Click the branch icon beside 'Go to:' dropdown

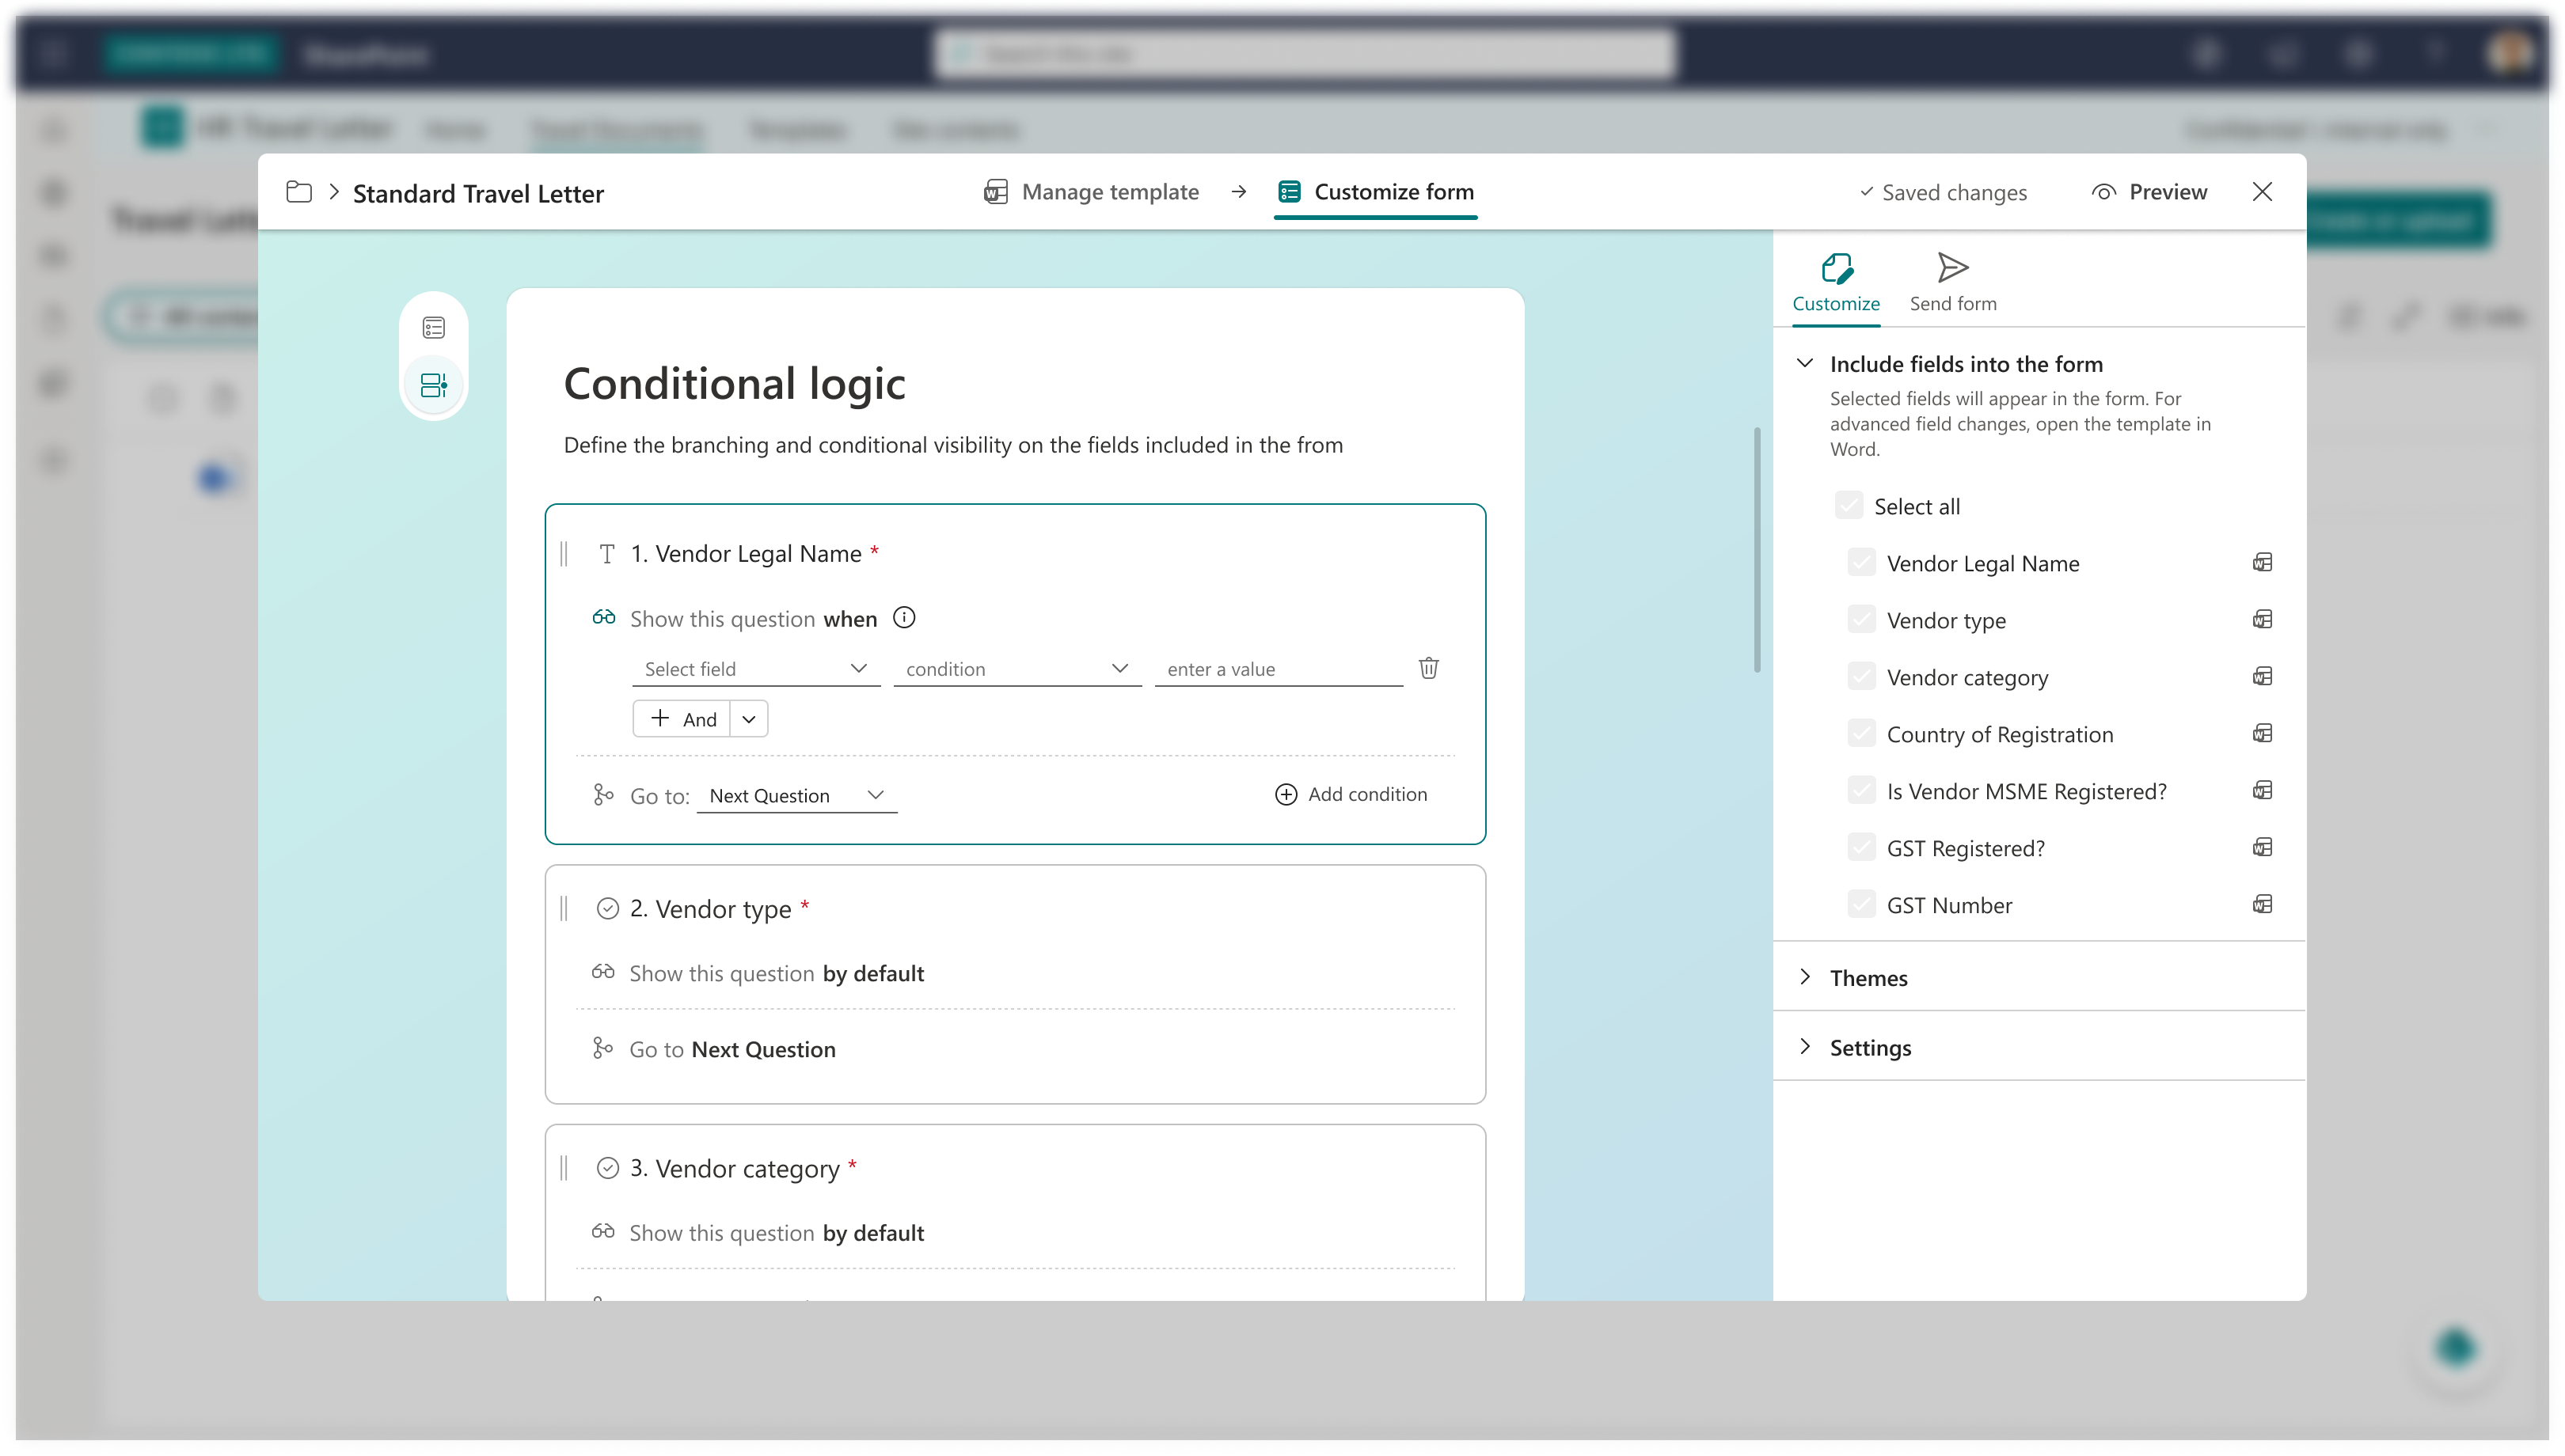(602, 795)
